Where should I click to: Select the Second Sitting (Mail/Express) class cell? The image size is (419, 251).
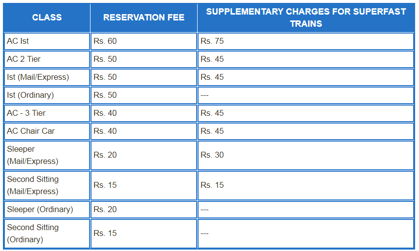click(47, 185)
